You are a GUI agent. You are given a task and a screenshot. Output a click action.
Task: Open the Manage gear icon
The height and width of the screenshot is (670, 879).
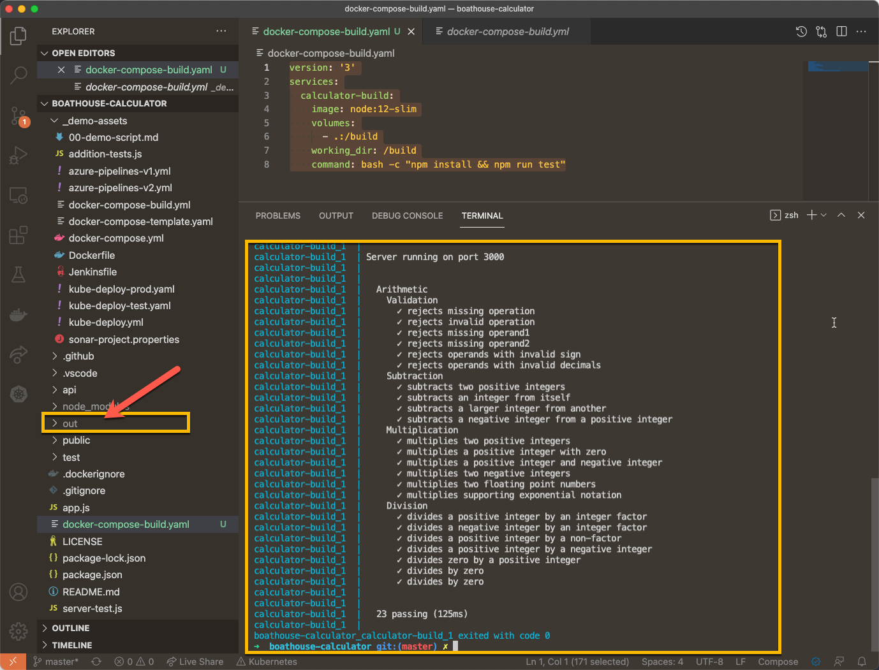(18, 631)
